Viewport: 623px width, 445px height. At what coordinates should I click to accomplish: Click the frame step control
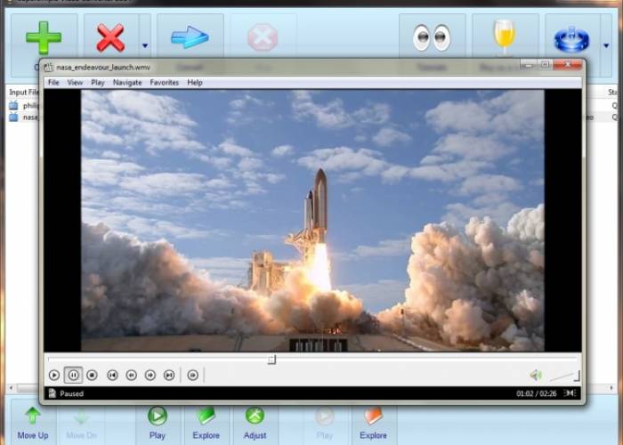pyautogui.click(x=193, y=375)
